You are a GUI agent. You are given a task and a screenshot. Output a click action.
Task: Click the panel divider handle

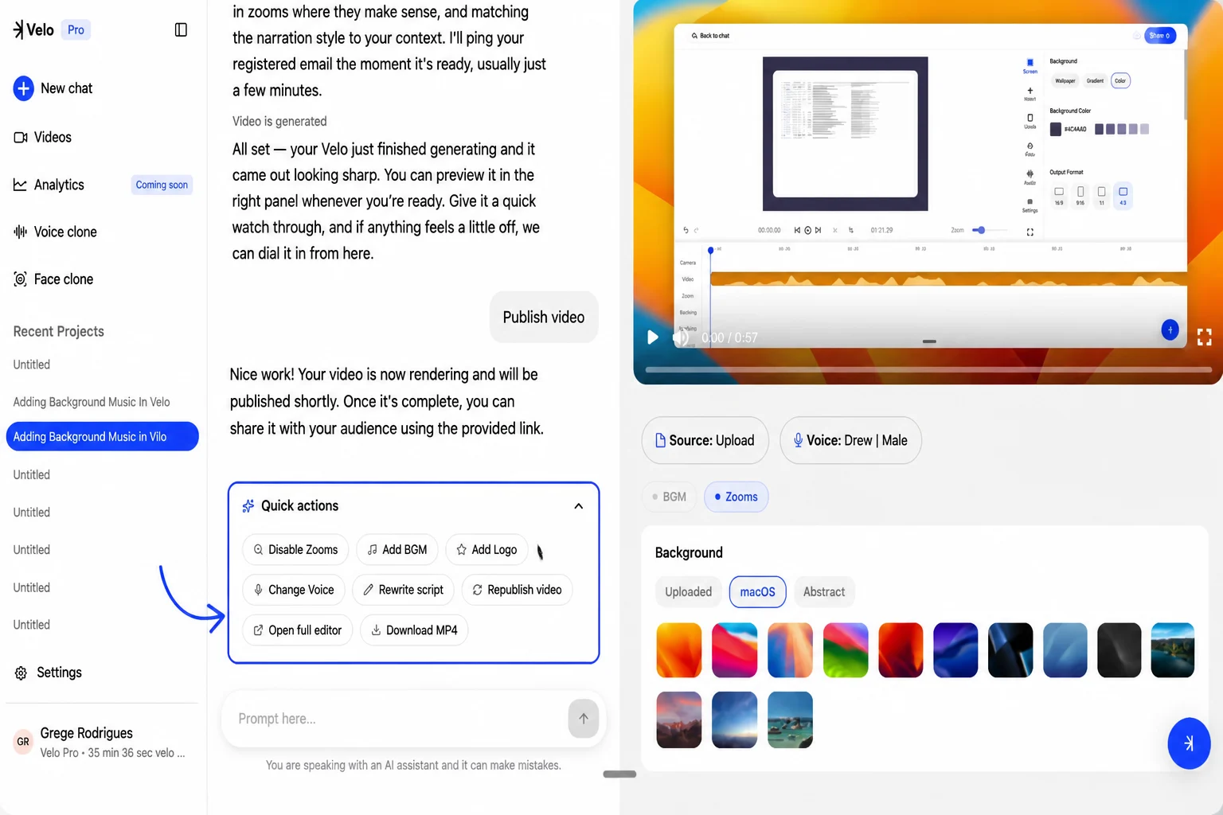coord(619,774)
